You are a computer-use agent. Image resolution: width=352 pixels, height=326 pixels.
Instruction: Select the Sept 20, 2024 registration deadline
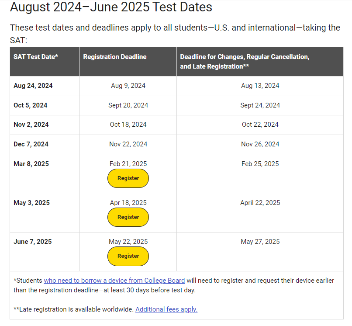pyautogui.click(x=128, y=105)
